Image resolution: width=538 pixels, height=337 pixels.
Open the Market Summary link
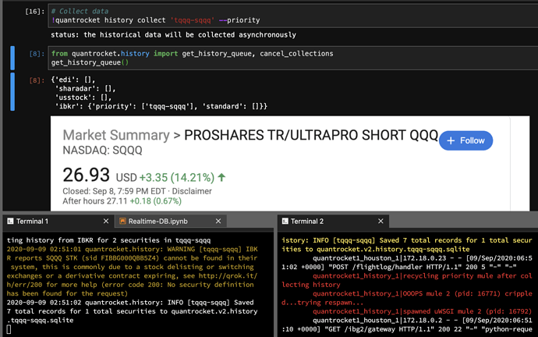pos(116,135)
